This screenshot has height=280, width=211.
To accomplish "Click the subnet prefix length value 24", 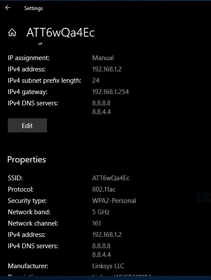I will click(x=96, y=81).
